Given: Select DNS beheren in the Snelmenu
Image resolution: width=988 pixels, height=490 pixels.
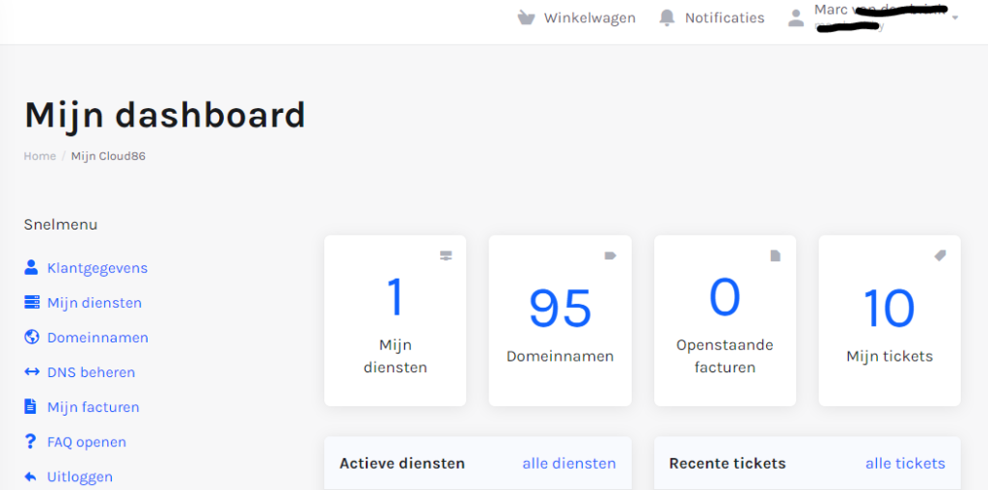Looking at the screenshot, I should pyautogui.click(x=92, y=371).
